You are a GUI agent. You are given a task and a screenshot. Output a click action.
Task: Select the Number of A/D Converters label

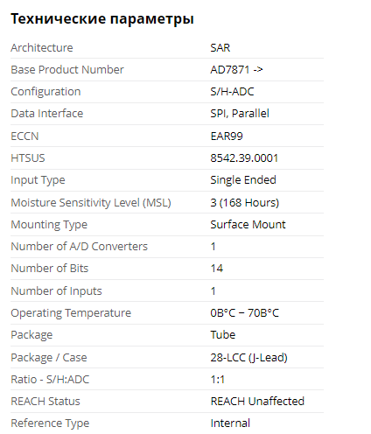(x=80, y=247)
